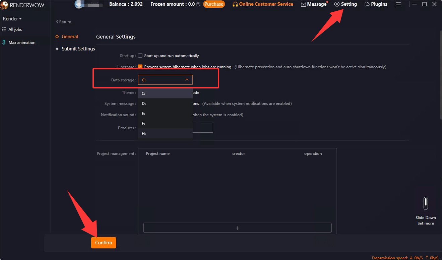
Task: Click the Purchase button
Action: tap(214, 4)
